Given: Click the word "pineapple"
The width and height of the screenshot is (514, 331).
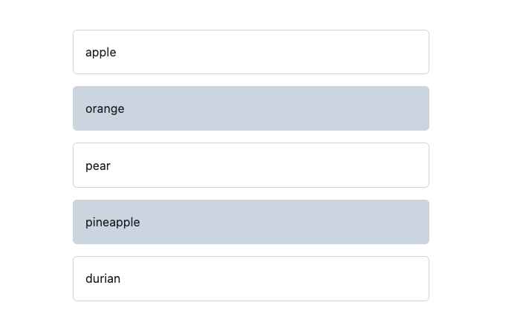Looking at the screenshot, I should point(112,223).
